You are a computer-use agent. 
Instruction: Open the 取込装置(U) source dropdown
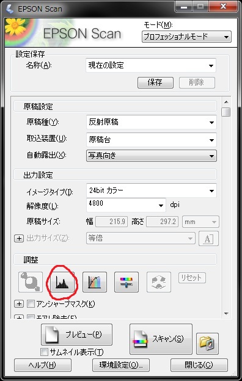coord(152,140)
